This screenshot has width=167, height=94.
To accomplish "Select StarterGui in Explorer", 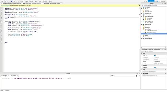I will pos(147,26).
